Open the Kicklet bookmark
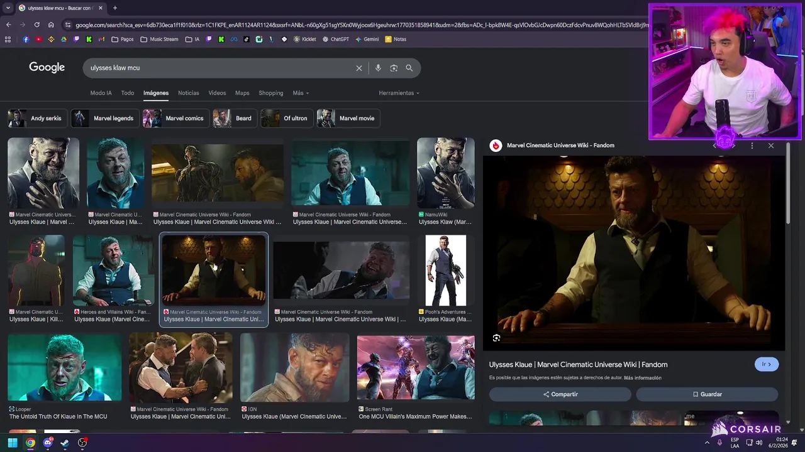This screenshot has width=805, height=452. click(x=305, y=39)
